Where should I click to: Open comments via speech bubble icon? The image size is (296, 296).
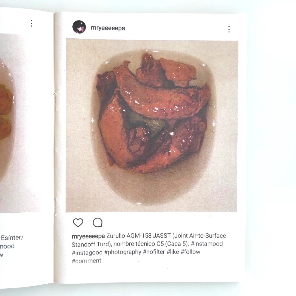98,223
